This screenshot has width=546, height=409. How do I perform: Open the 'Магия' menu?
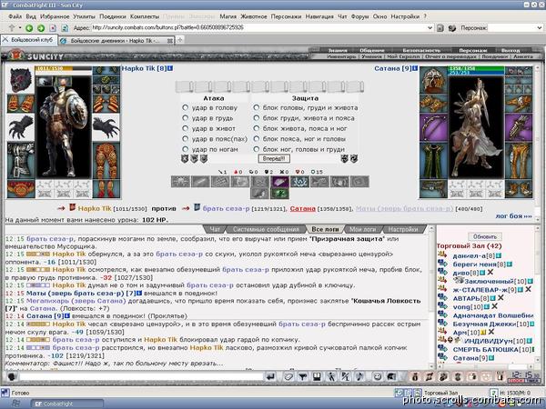tap(227, 16)
